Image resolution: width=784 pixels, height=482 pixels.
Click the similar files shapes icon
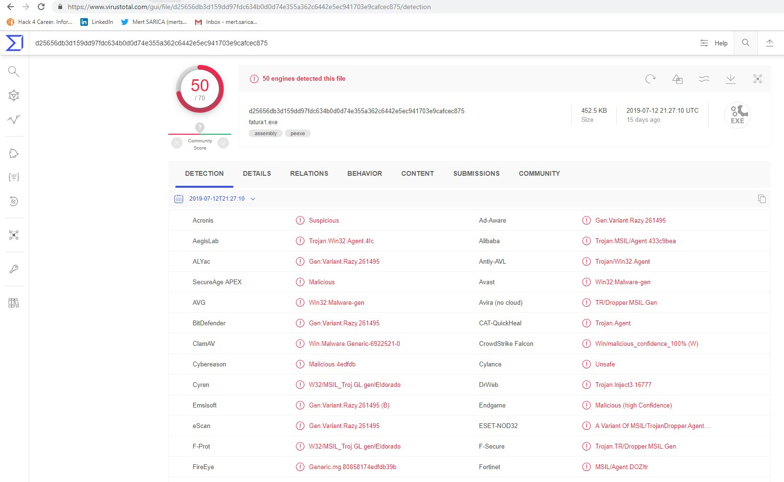[677, 79]
